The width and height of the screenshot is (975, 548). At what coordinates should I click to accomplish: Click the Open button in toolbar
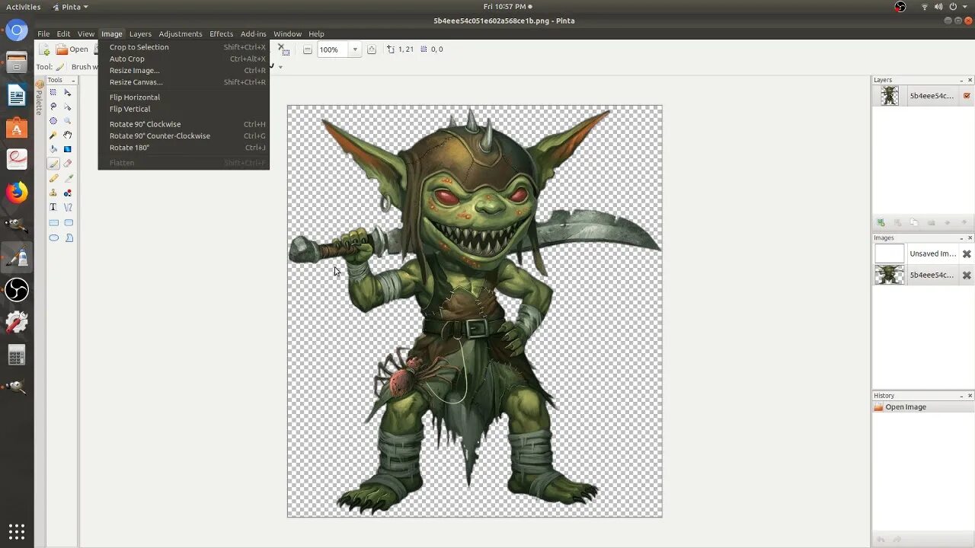point(72,49)
